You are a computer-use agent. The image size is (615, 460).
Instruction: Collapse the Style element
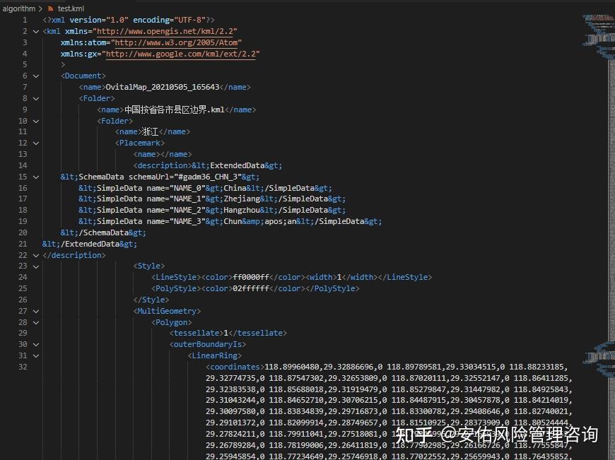(x=36, y=266)
